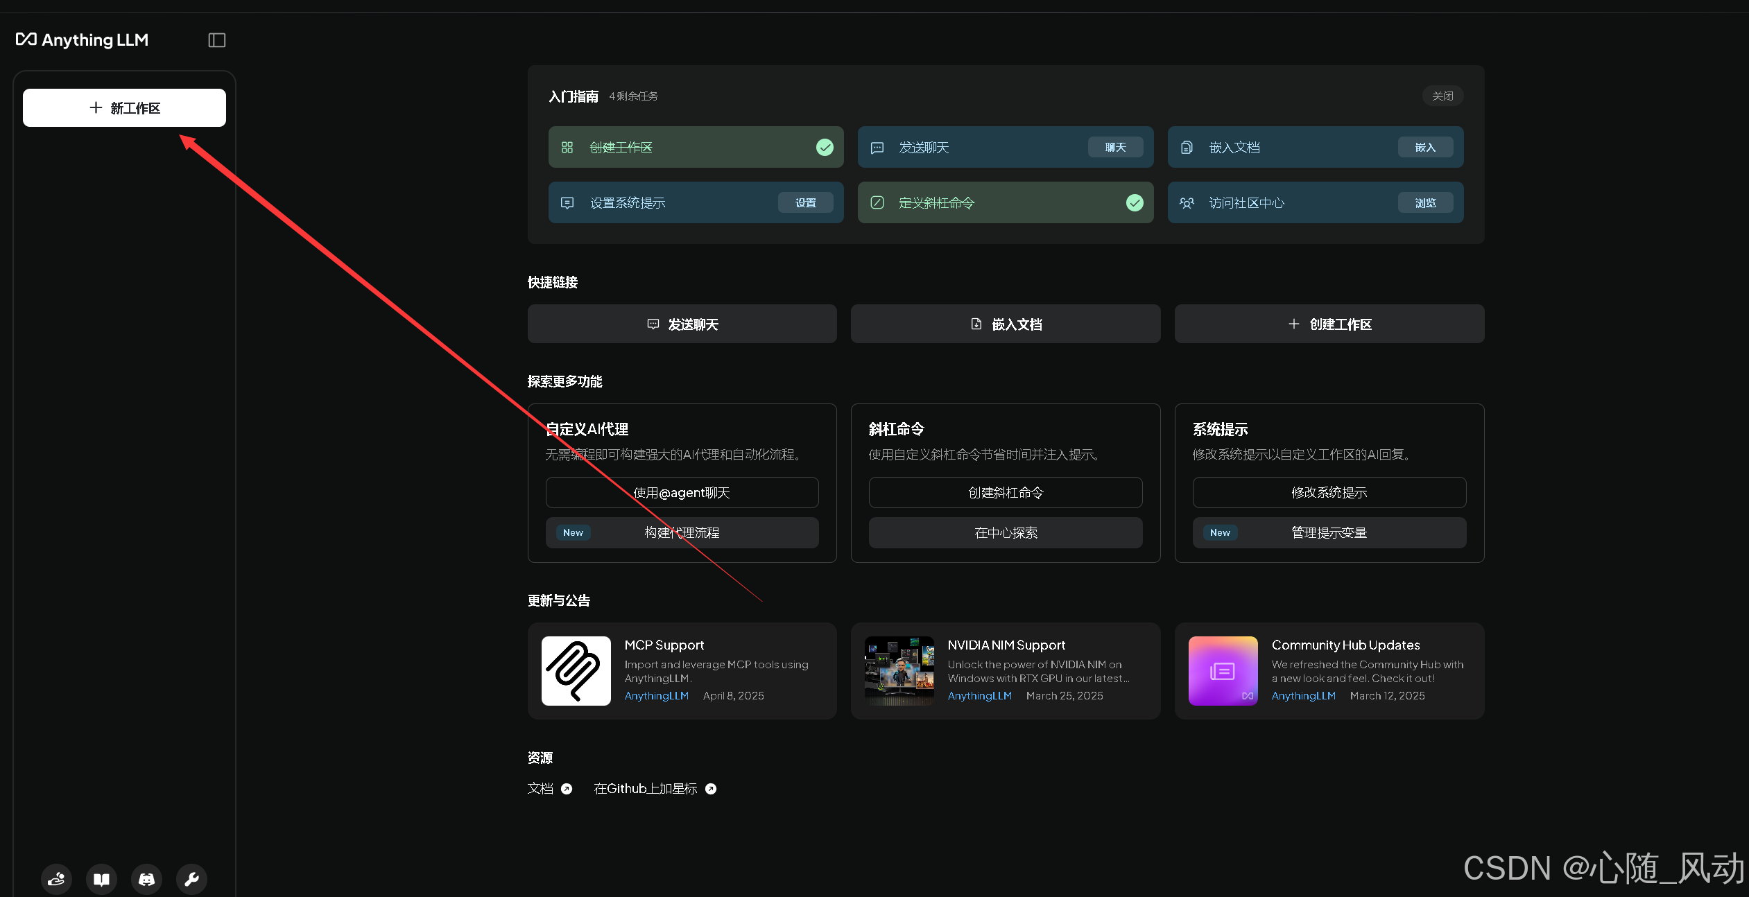Click 构建代理流程 with New badge

coord(682,532)
